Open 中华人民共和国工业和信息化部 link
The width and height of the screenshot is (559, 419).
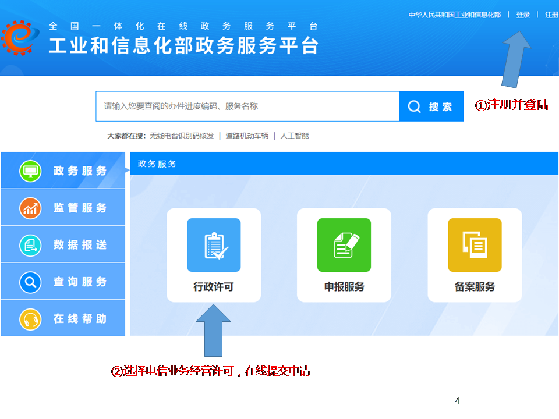pos(455,15)
